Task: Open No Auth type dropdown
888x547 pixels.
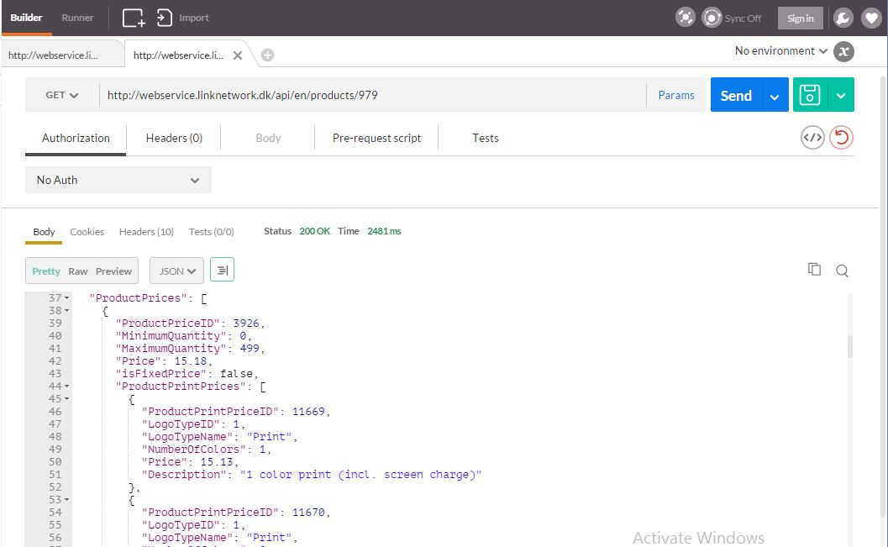Action: pyautogui.click(x=118, y=180)
